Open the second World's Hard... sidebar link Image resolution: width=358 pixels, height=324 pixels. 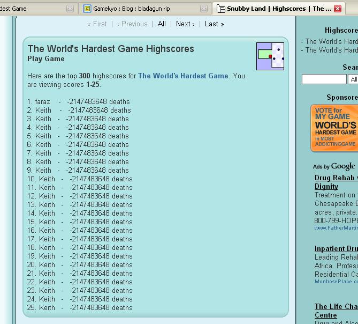click(x=332, y=50)
